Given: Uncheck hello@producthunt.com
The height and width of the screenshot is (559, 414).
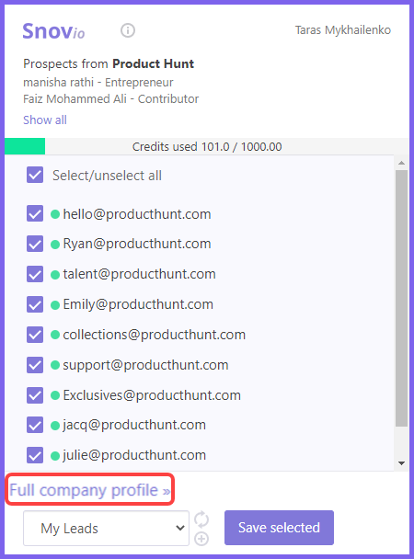Looking at the screenshot, I should point(35,213).
